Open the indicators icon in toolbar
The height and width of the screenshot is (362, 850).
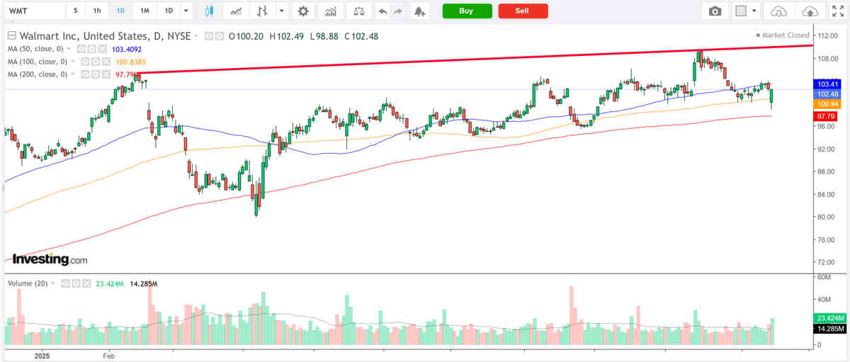[329, 11]
